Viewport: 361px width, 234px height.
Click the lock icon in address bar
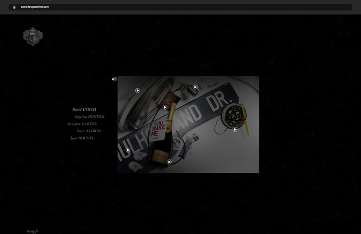click(14, 7)
